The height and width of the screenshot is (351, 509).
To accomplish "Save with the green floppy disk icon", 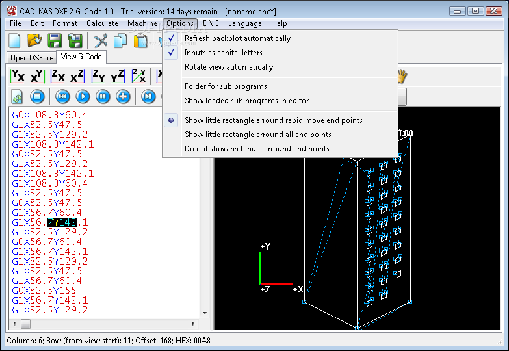I will pos(55,41).
